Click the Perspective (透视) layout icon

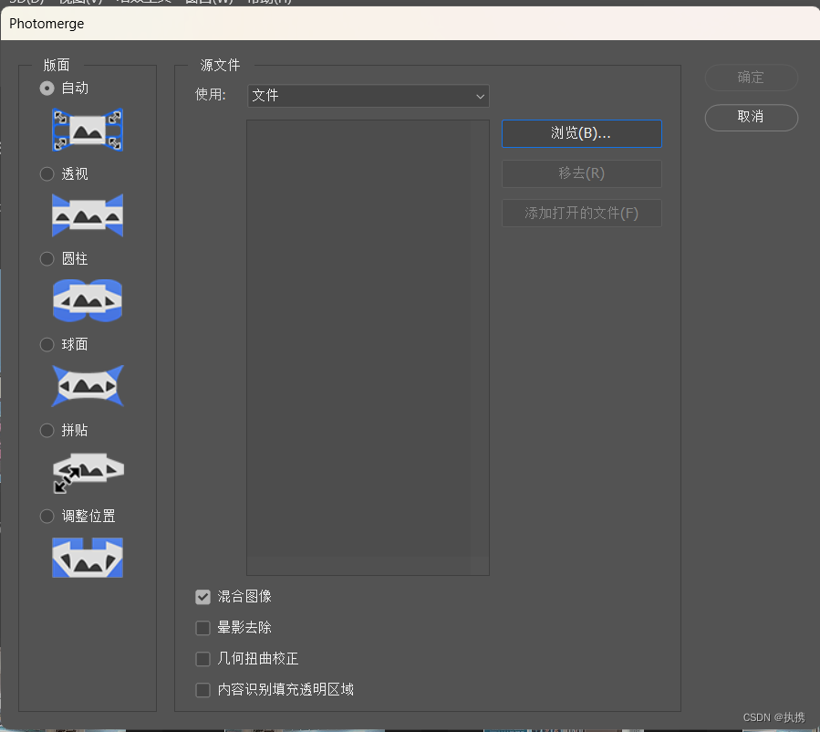pyautogui.click(x=88, y=215)
